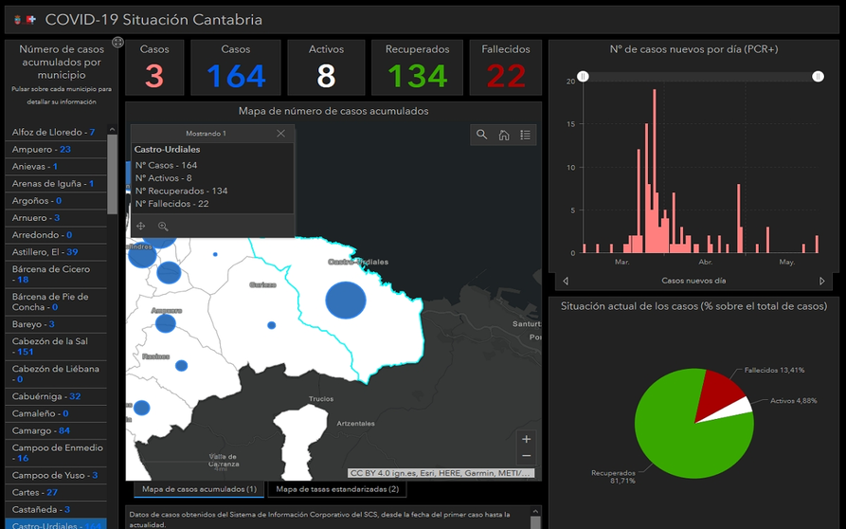Show previous chart with left arrow
Screen dimensions: 846x529
[566, 281]
